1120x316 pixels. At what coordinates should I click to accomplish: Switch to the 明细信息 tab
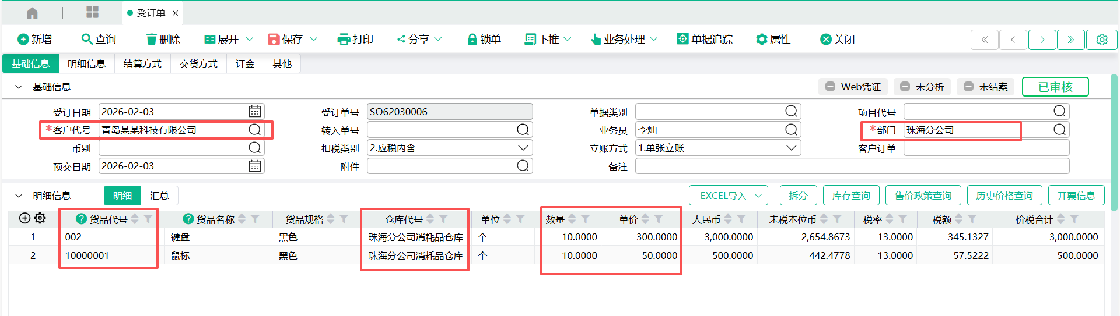click(x=86, y=63)
